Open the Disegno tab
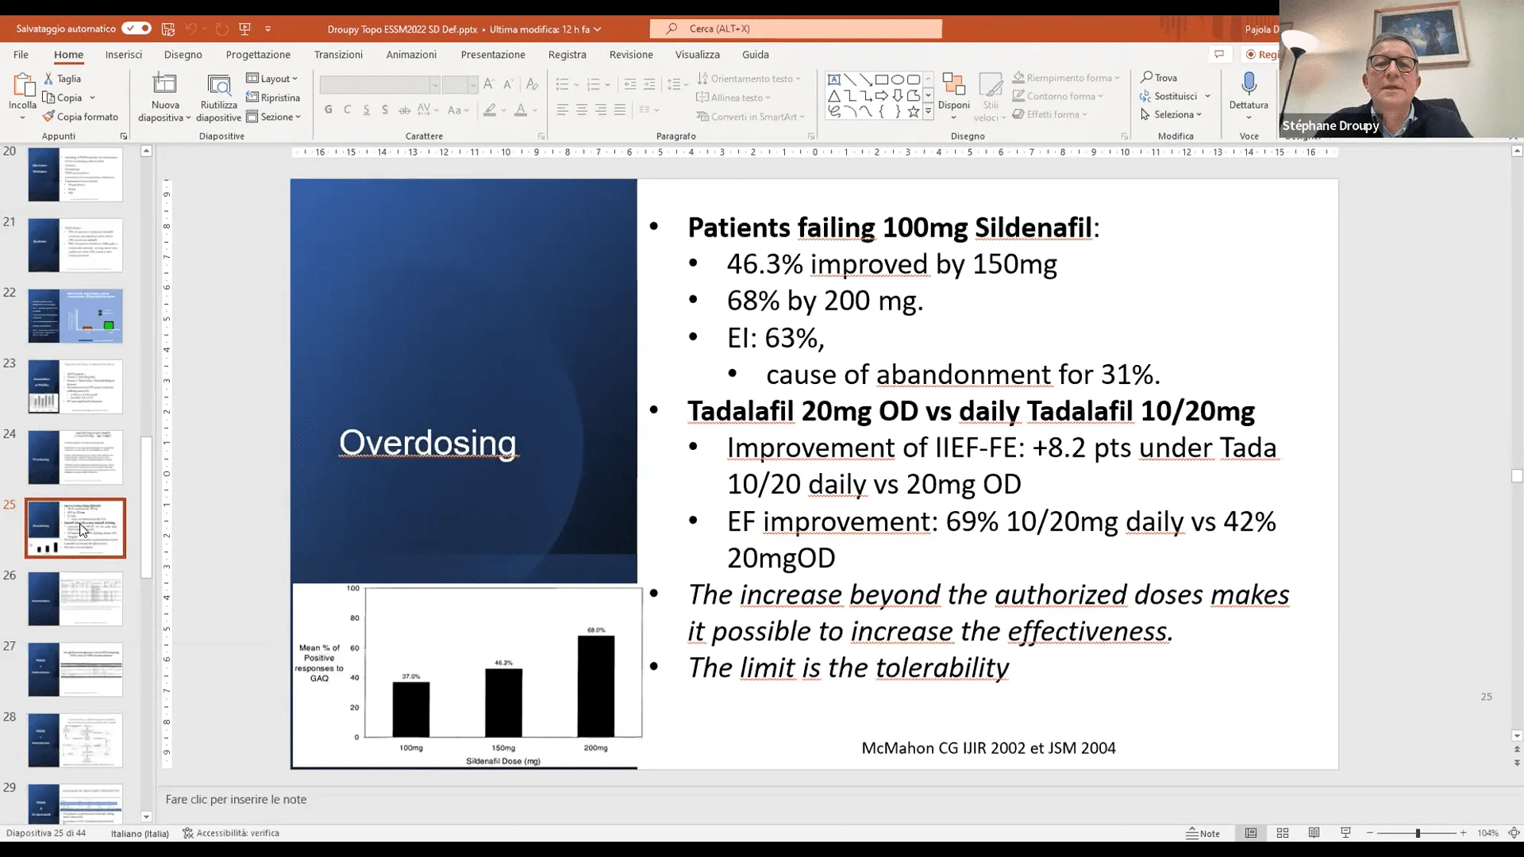 click(x=183, y=54)
